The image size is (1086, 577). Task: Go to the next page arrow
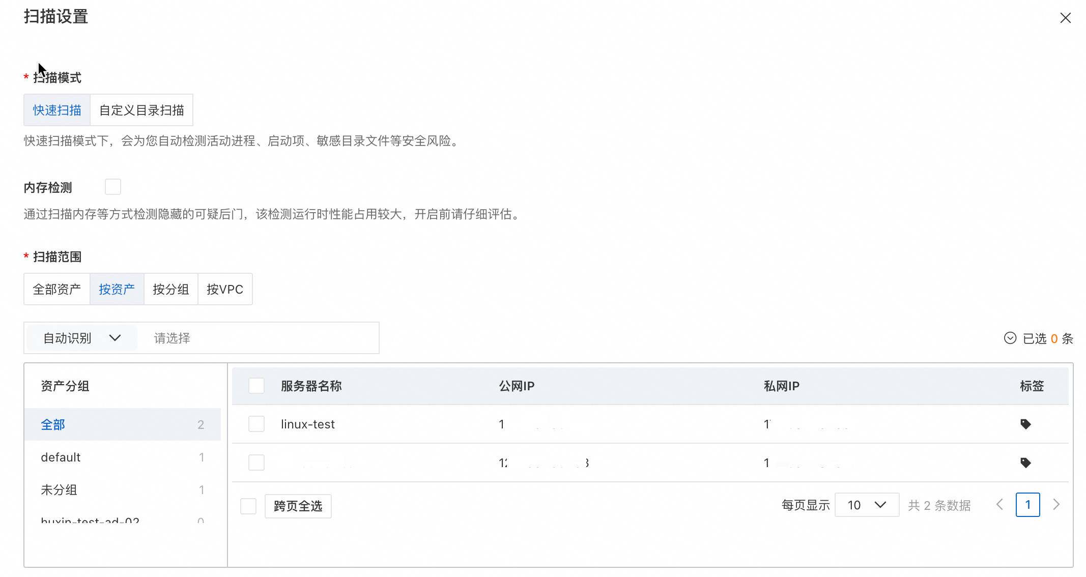click(1056, 504)
